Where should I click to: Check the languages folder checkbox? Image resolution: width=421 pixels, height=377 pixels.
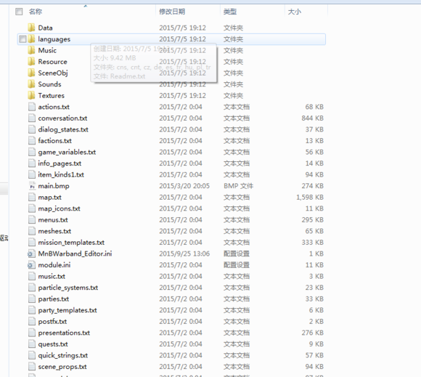23,39
